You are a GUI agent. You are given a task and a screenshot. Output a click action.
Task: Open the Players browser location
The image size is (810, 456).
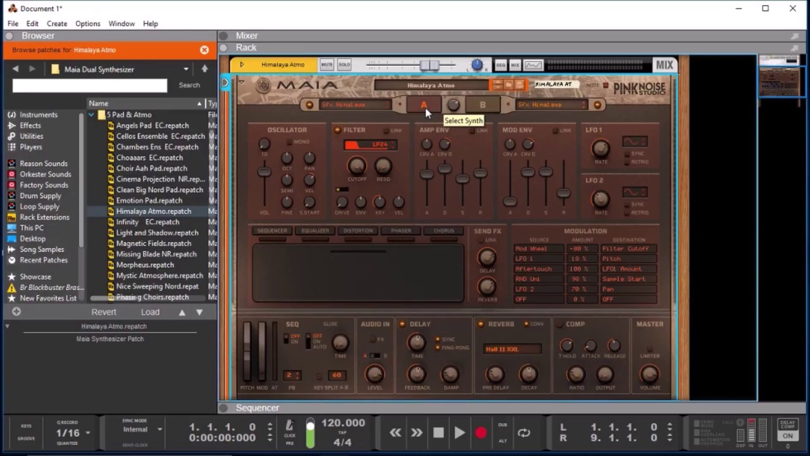[31, 147]
